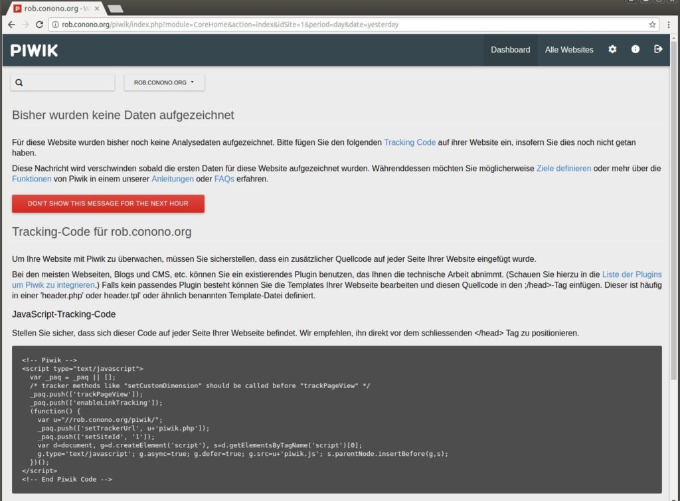Open the Chrome three-dot menu
Viewport: 680px width, 501px height.
tap(669, 25)
